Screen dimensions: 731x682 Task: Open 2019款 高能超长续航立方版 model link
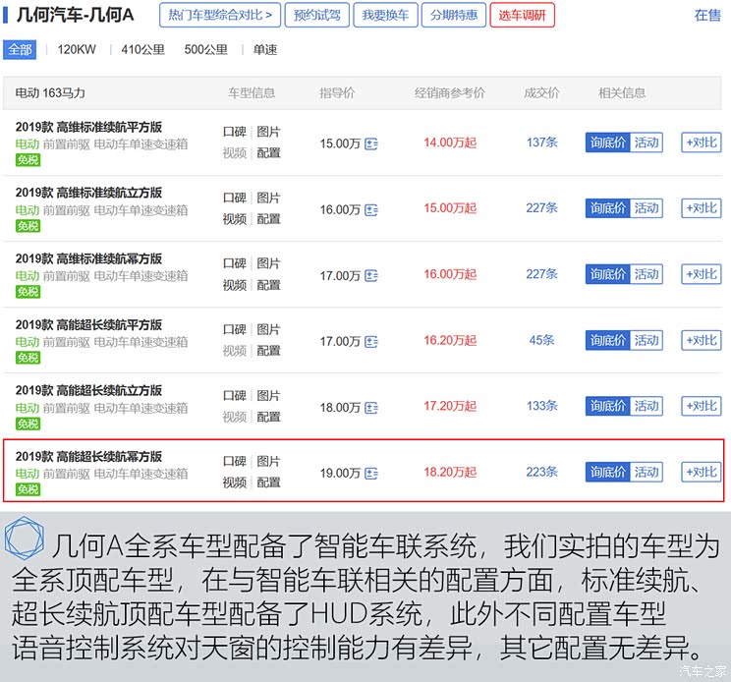point(88,391)
